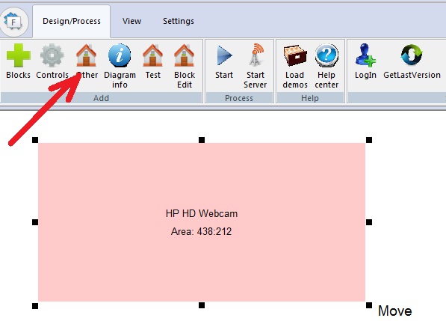The image size is (446, 321).
Task: Click the Start Server antenna icon
Action: (x=255, y=55)
